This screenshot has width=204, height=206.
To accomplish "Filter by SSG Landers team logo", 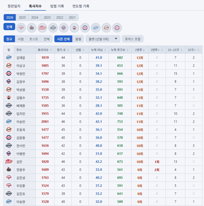I will pos(42,28).
